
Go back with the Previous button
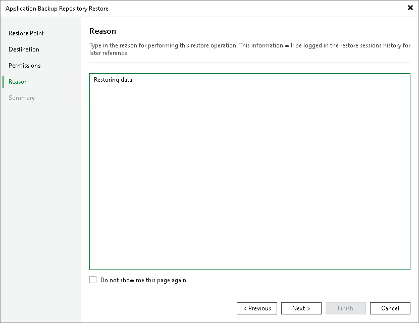click(x=257, y=308)
